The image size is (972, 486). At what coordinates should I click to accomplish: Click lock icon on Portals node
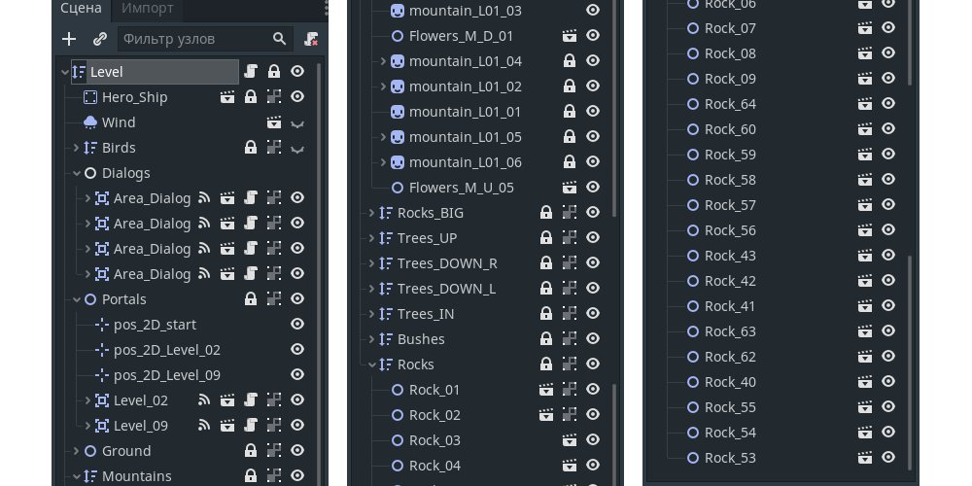[x=251, y=298]
